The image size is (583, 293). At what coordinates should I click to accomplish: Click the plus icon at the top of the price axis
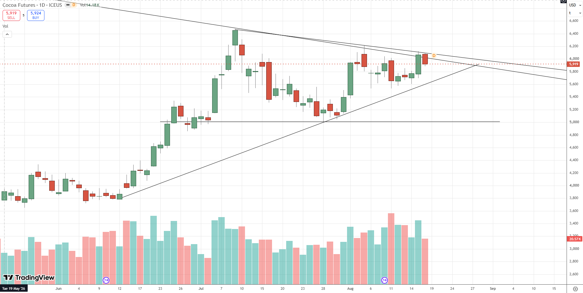(563, 1)
